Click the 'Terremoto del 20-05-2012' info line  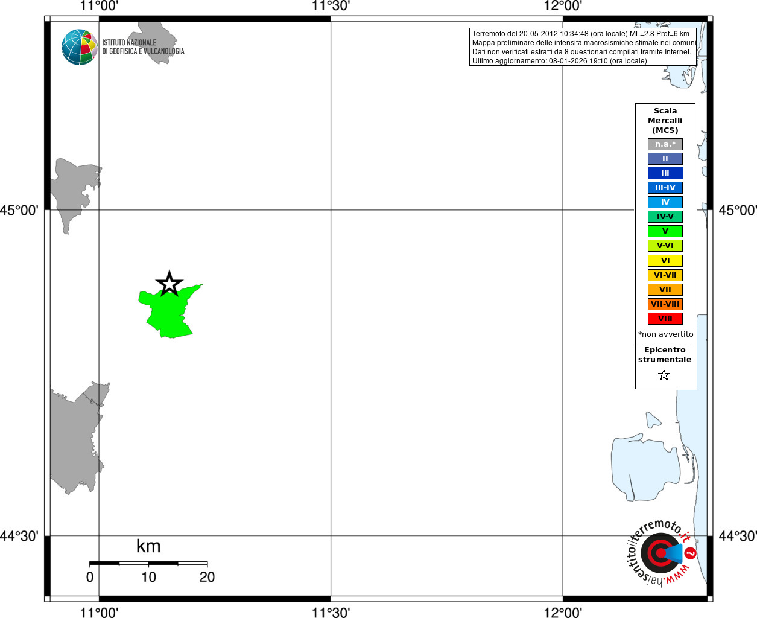pyautogui.click(x=581, y=34)
